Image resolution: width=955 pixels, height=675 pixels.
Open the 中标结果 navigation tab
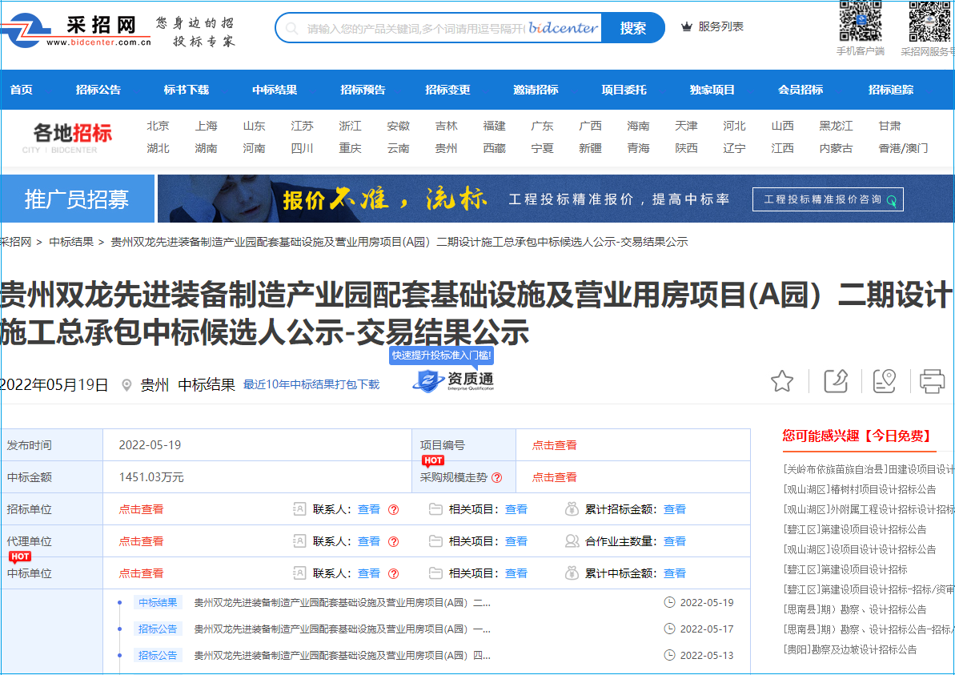tap(275, 90)
